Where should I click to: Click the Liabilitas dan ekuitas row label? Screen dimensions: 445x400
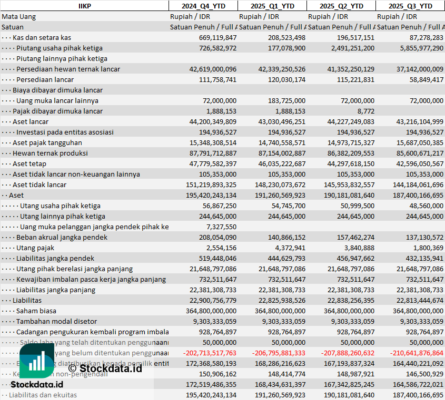tap(43, 395)
